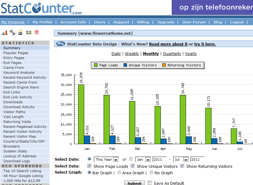Click the green Page Loads legend swatch

(x=96, y=65)
